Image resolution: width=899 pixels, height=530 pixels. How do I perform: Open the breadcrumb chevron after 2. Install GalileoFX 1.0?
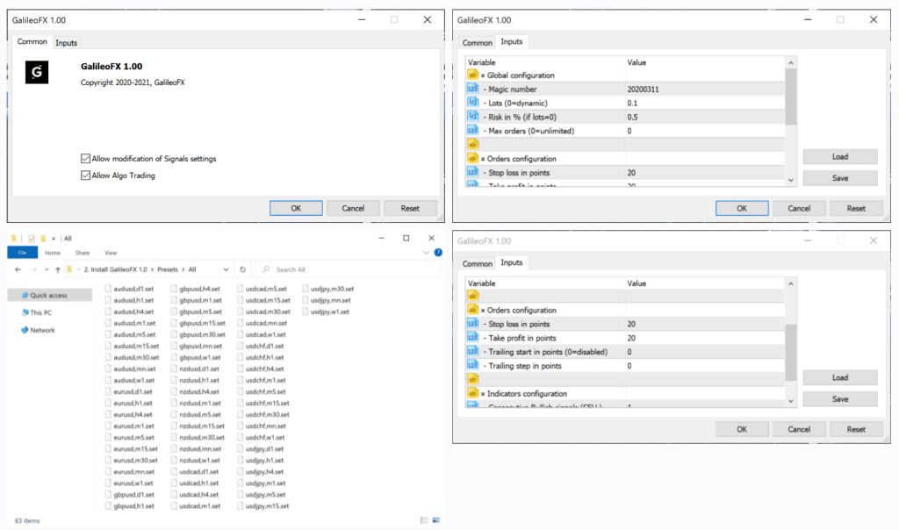click(x=153, y=269)
